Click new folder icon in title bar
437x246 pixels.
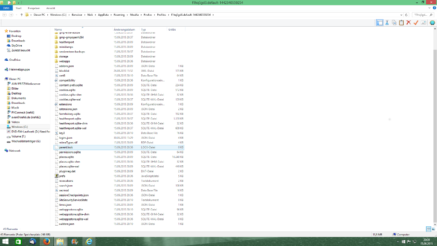pos(14,2)
